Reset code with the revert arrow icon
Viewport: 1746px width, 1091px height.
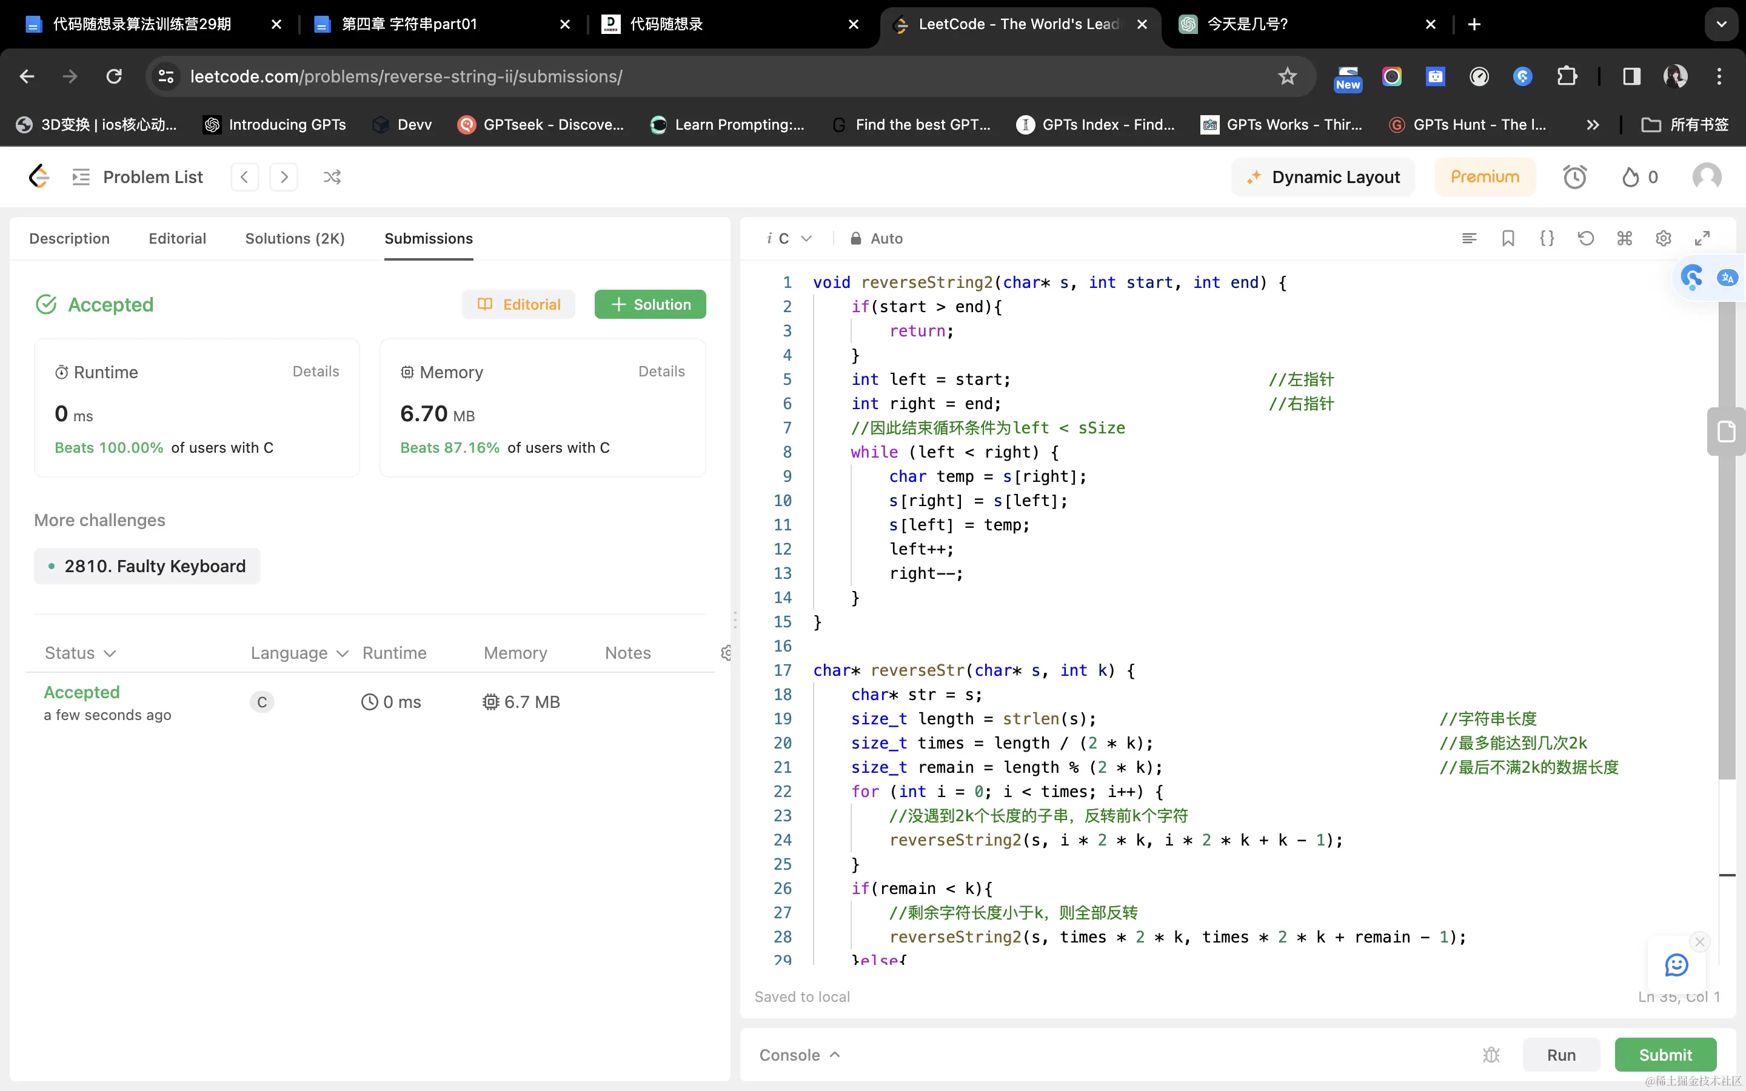[1586, 238]
